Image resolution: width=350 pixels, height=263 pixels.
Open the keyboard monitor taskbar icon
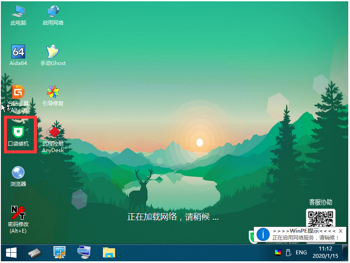83,253
